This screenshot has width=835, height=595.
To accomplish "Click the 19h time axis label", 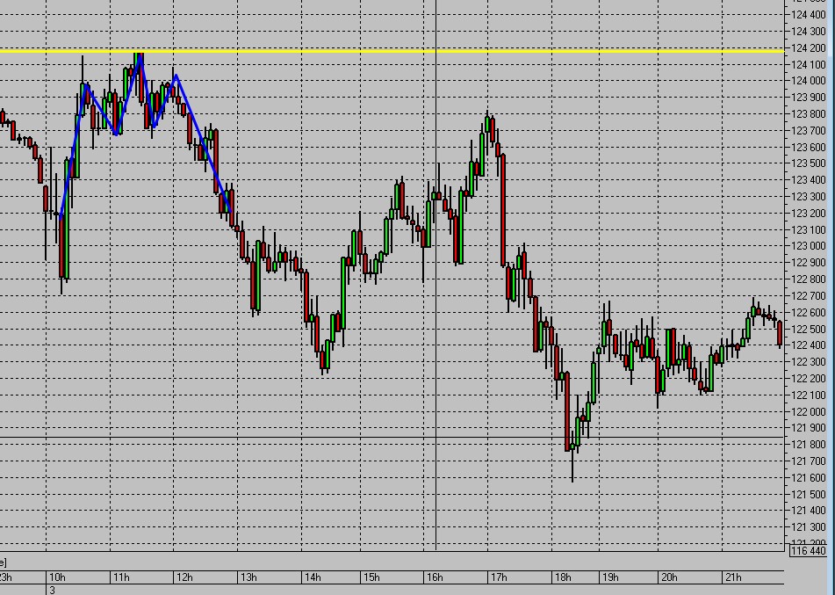I will tap(610, 577).
